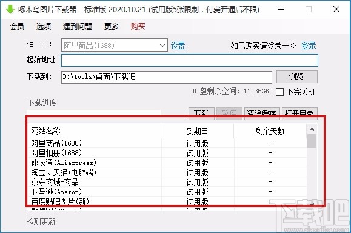The height and width of the screenshot is (233, 351).
Task: Open the 遇到问题 menu
Action: click(x=78, y=27)
